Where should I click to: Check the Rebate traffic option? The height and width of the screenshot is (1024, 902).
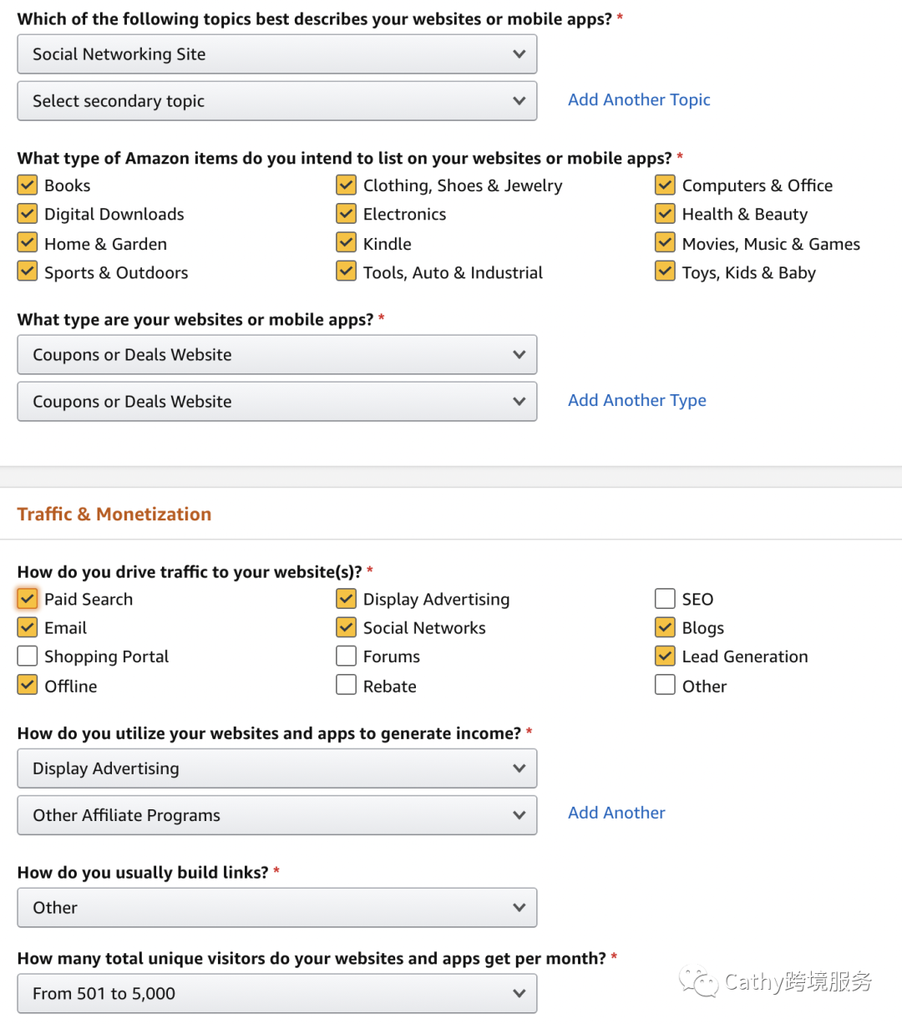347,686
